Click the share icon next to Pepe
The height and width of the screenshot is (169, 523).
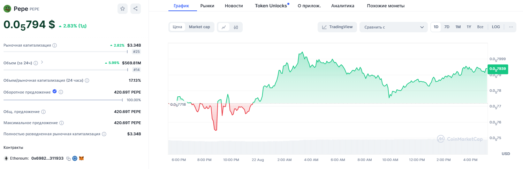[136, 9]
